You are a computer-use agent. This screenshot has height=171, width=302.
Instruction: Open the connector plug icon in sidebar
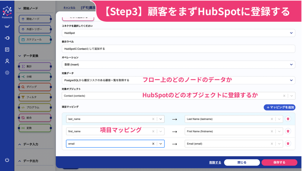7,38
